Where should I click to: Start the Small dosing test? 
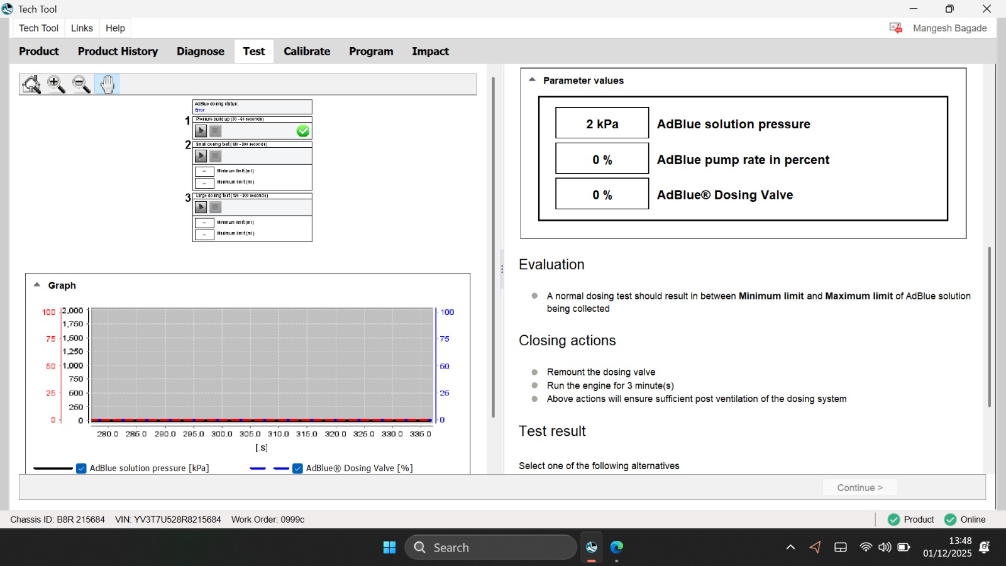pos(201,156)
